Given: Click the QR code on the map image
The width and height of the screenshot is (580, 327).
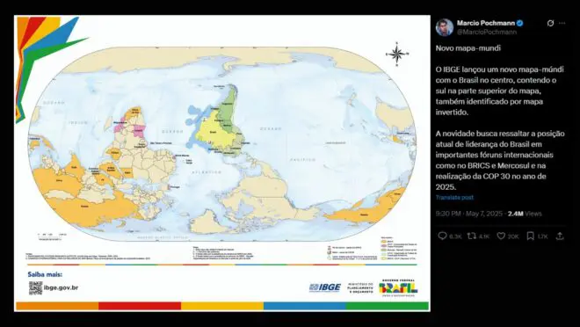Looking at the screenshot, I should pyautogui.click(x=35, y=287).
